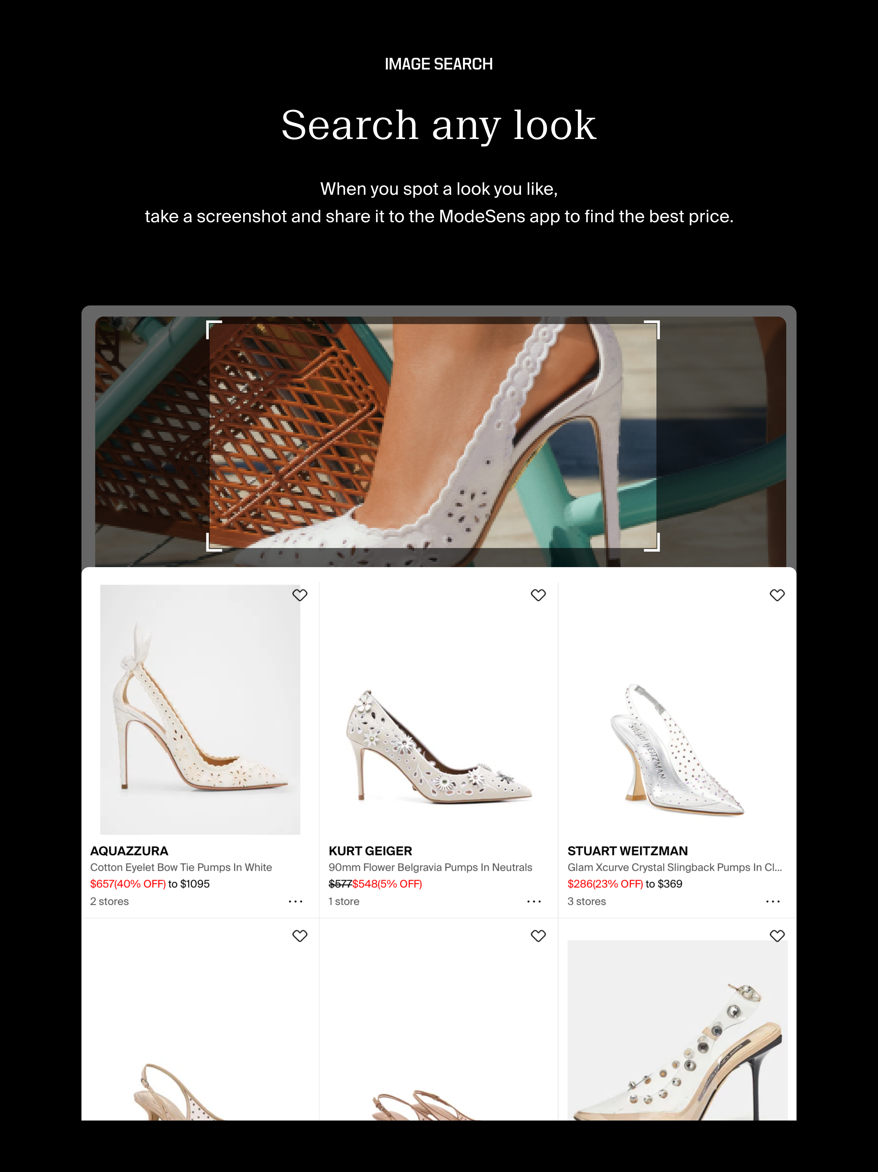The width and height of the screenshot is (878, 1172).
Task: Open Cotton Eyelet Bow Tie Pumps title
Action: pos(181,867)
